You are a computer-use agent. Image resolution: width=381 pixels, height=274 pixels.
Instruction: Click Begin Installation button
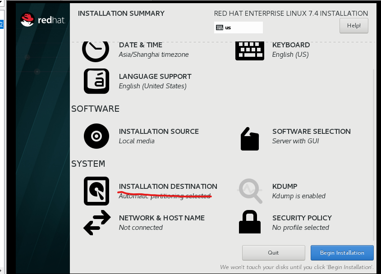coord(342,253)
